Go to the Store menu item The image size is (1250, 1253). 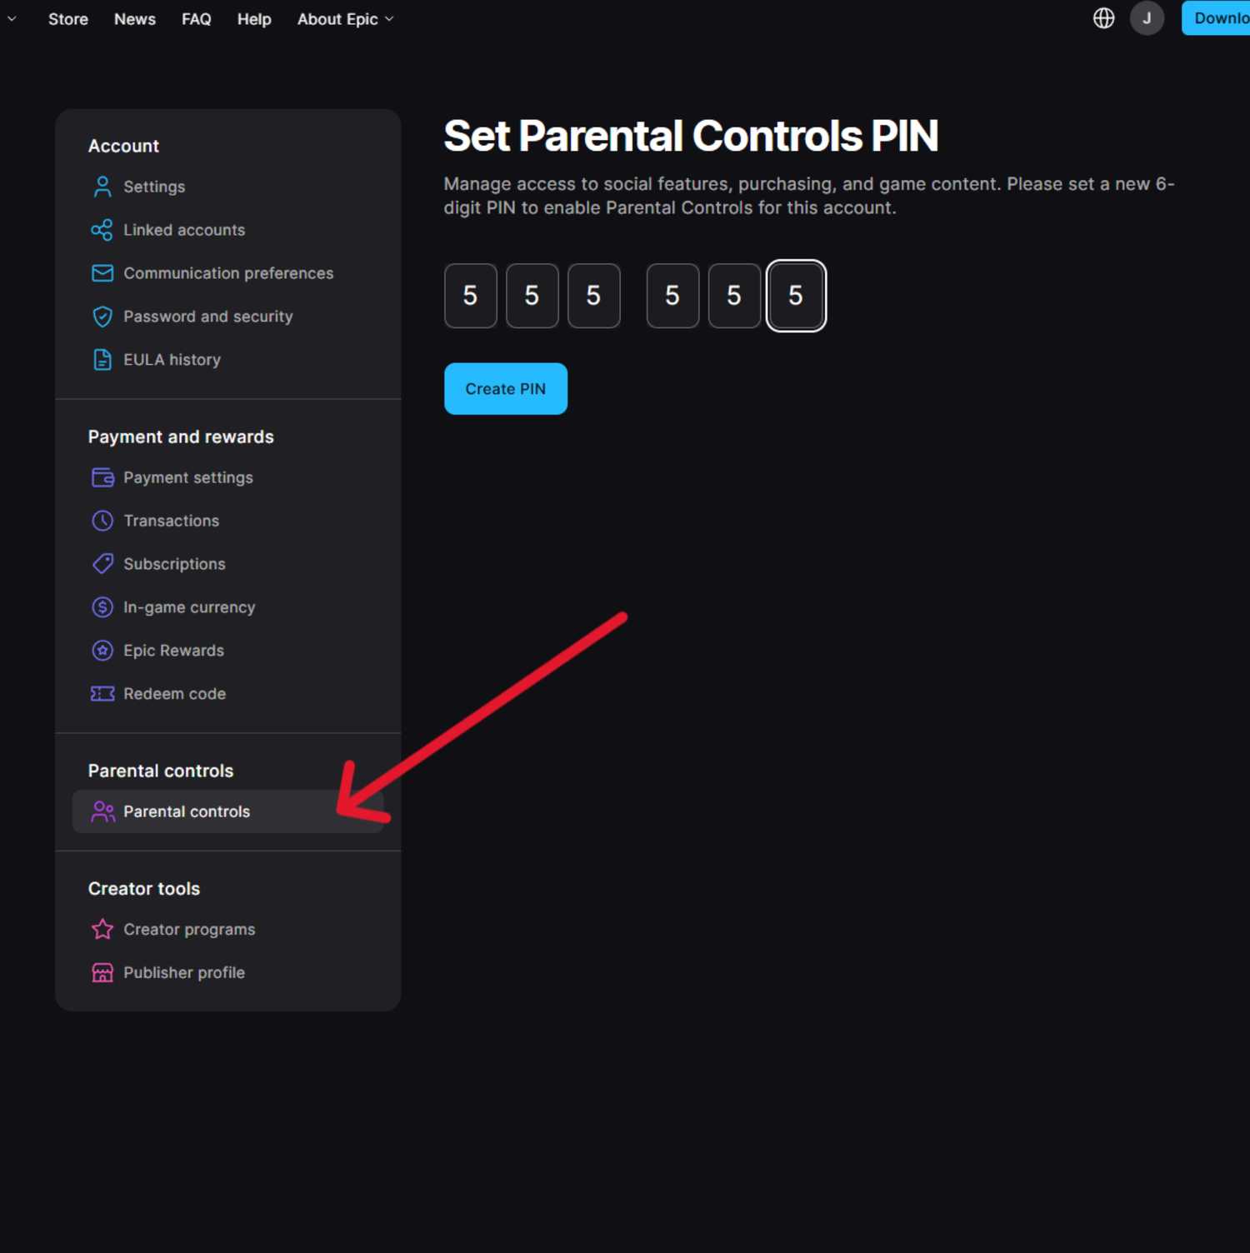tap(67, 18)
